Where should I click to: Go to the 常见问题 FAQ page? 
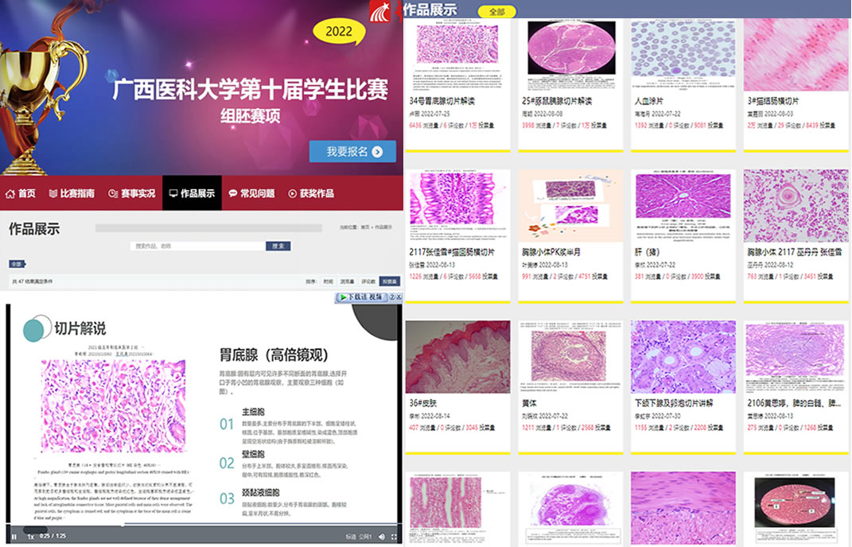point(251,193)
